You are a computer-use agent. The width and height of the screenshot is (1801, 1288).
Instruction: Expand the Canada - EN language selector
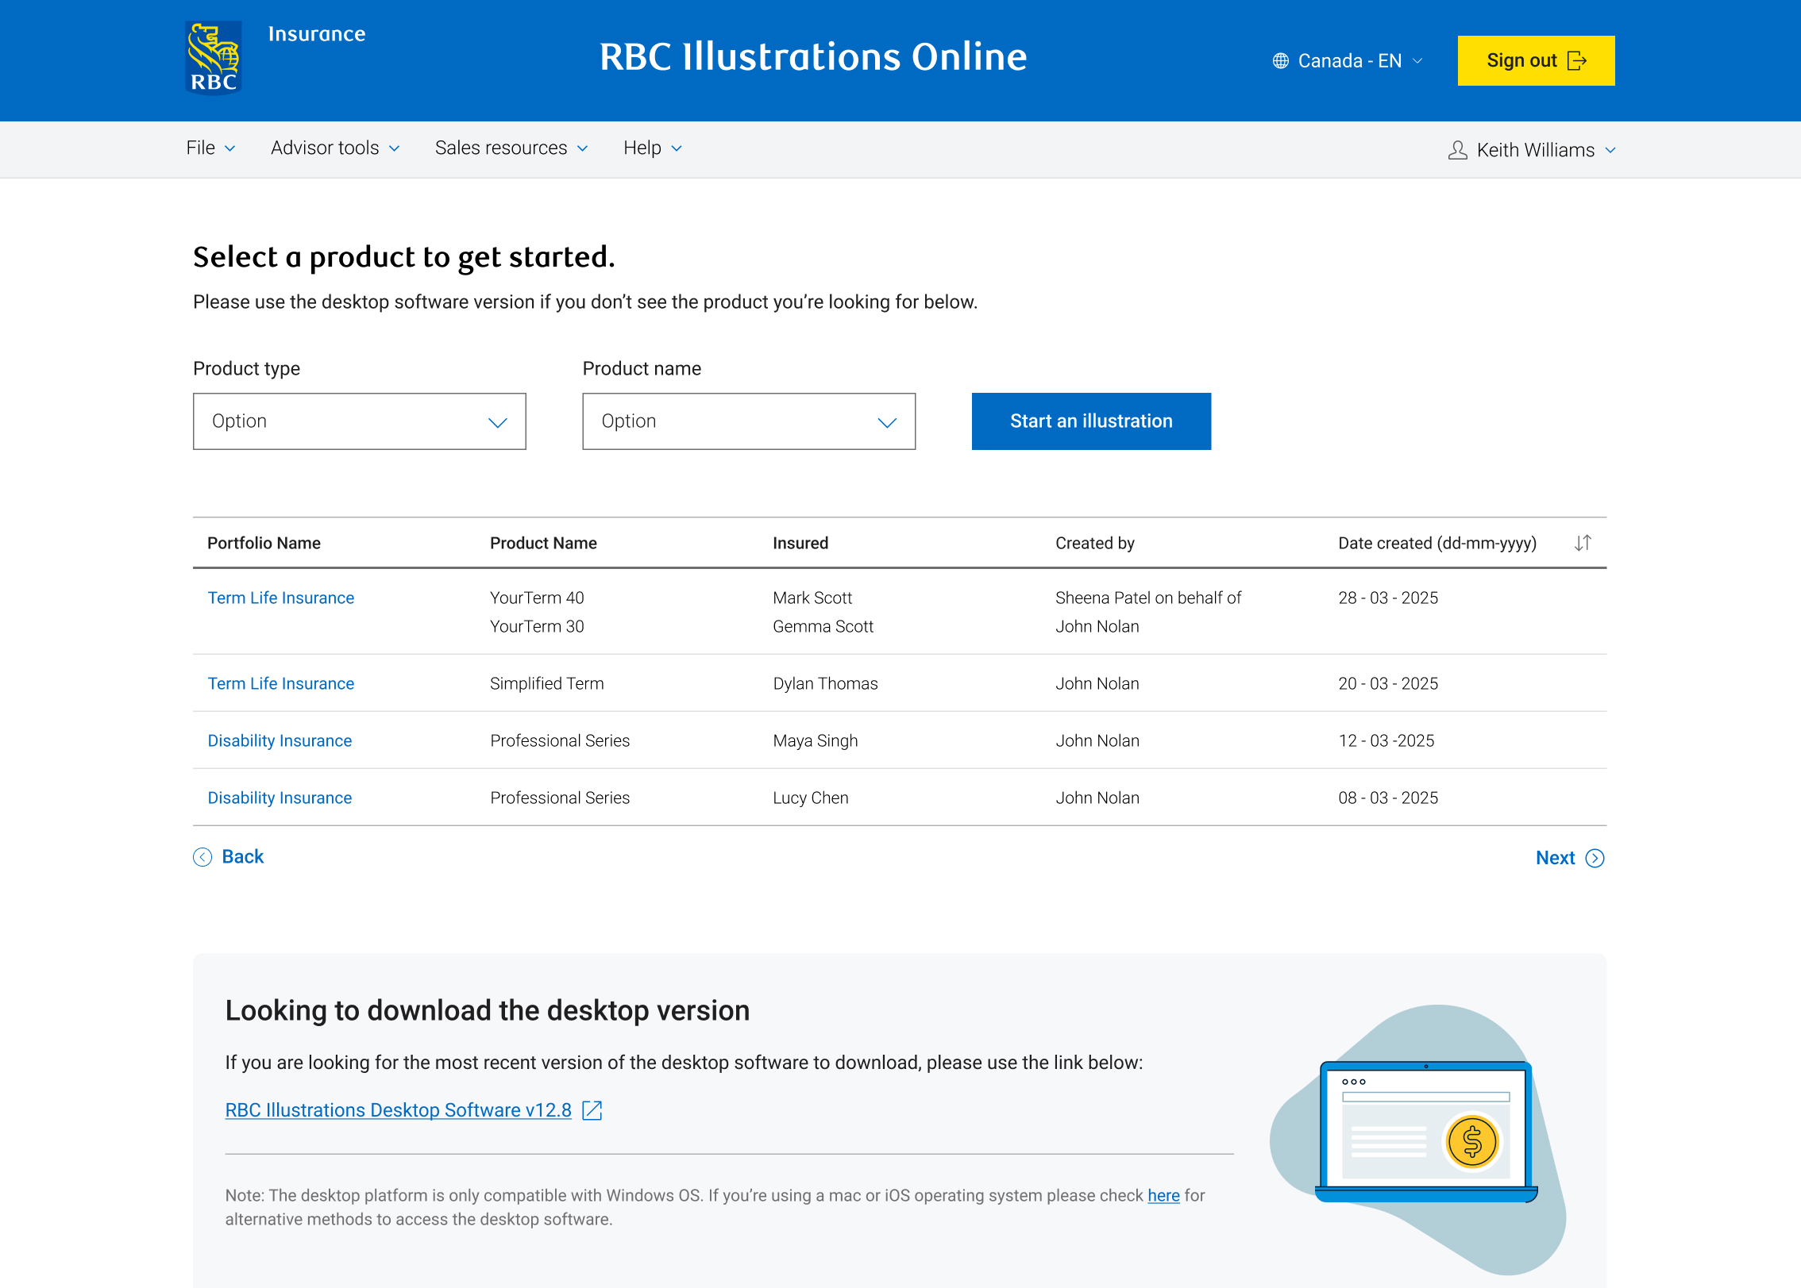click(1348, 61)
